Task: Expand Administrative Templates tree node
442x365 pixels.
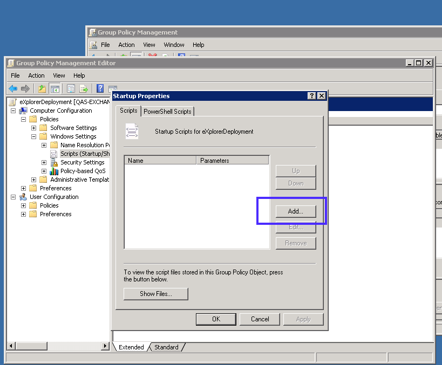Action: tap(34, 180)
